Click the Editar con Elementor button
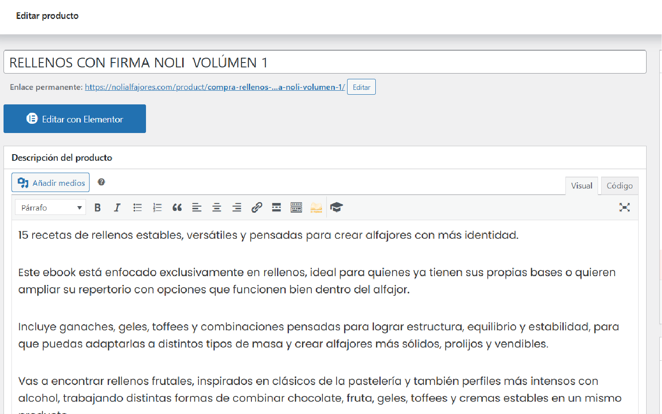This screenshot has width=662, height=414. pos(75,119)
